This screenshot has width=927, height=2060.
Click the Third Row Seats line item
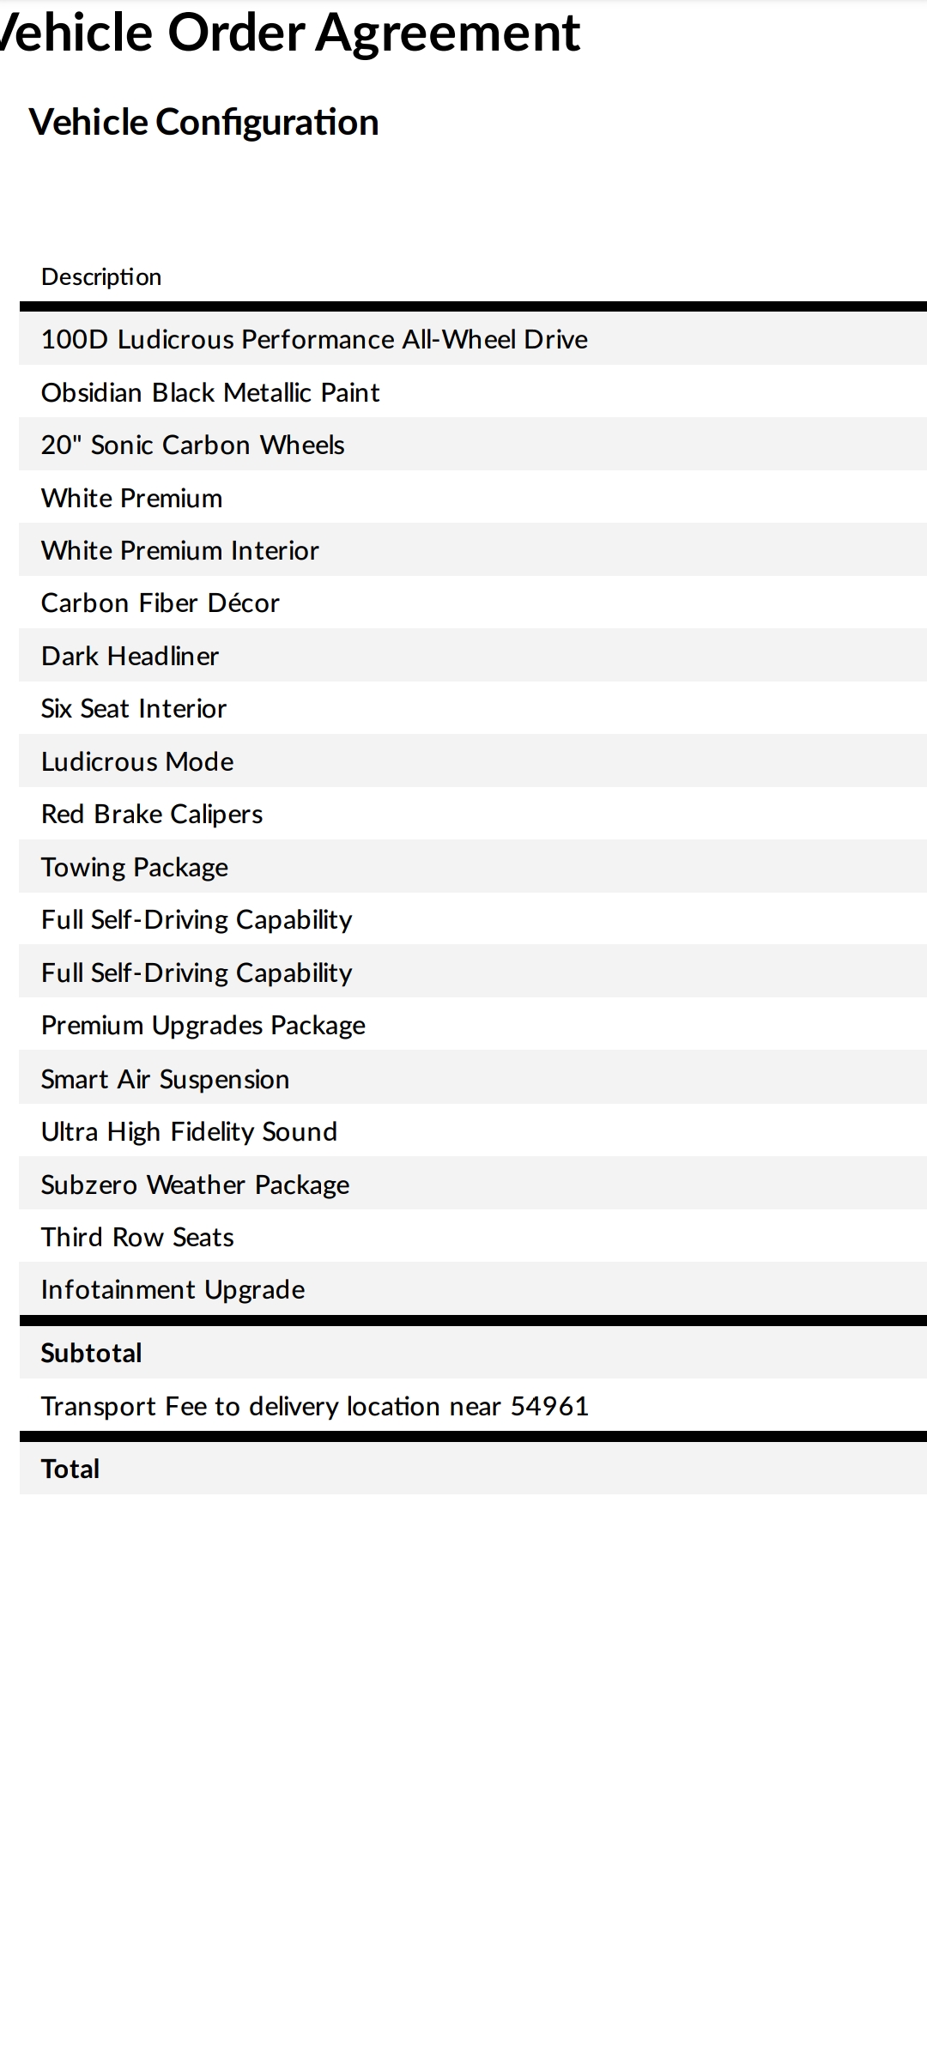[137, 1238]
